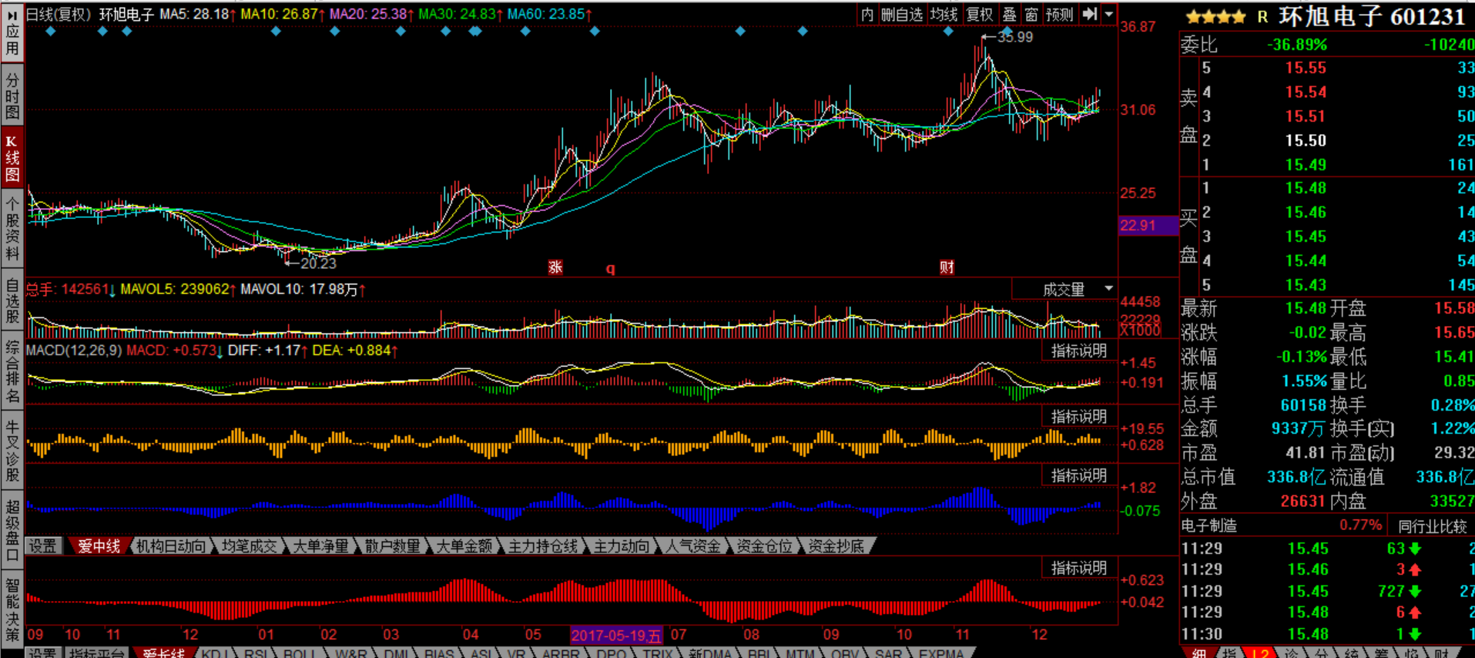Switch to the 机构日动向 tab
This screenshot has width=1475, height=658.
pos(171,546)
